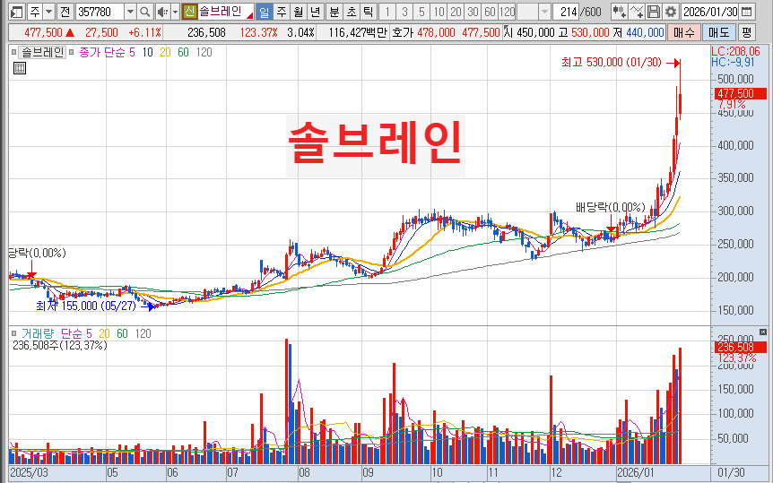
Task: Select weekly 주 chart period
Action: click(x=281, y=12)
